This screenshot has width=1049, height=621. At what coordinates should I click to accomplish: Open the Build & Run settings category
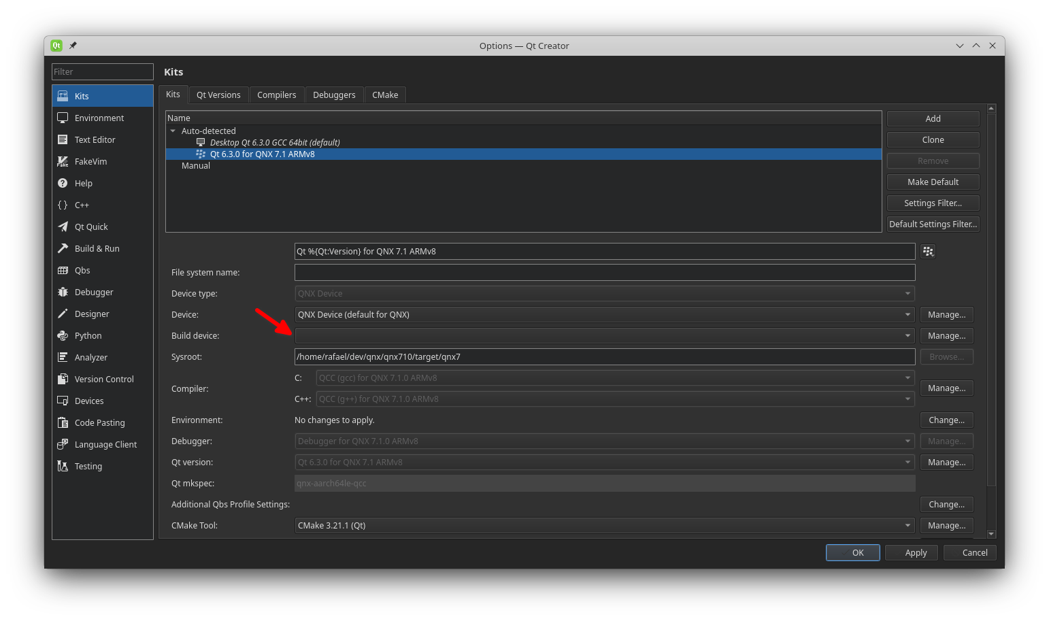(103, 248)
